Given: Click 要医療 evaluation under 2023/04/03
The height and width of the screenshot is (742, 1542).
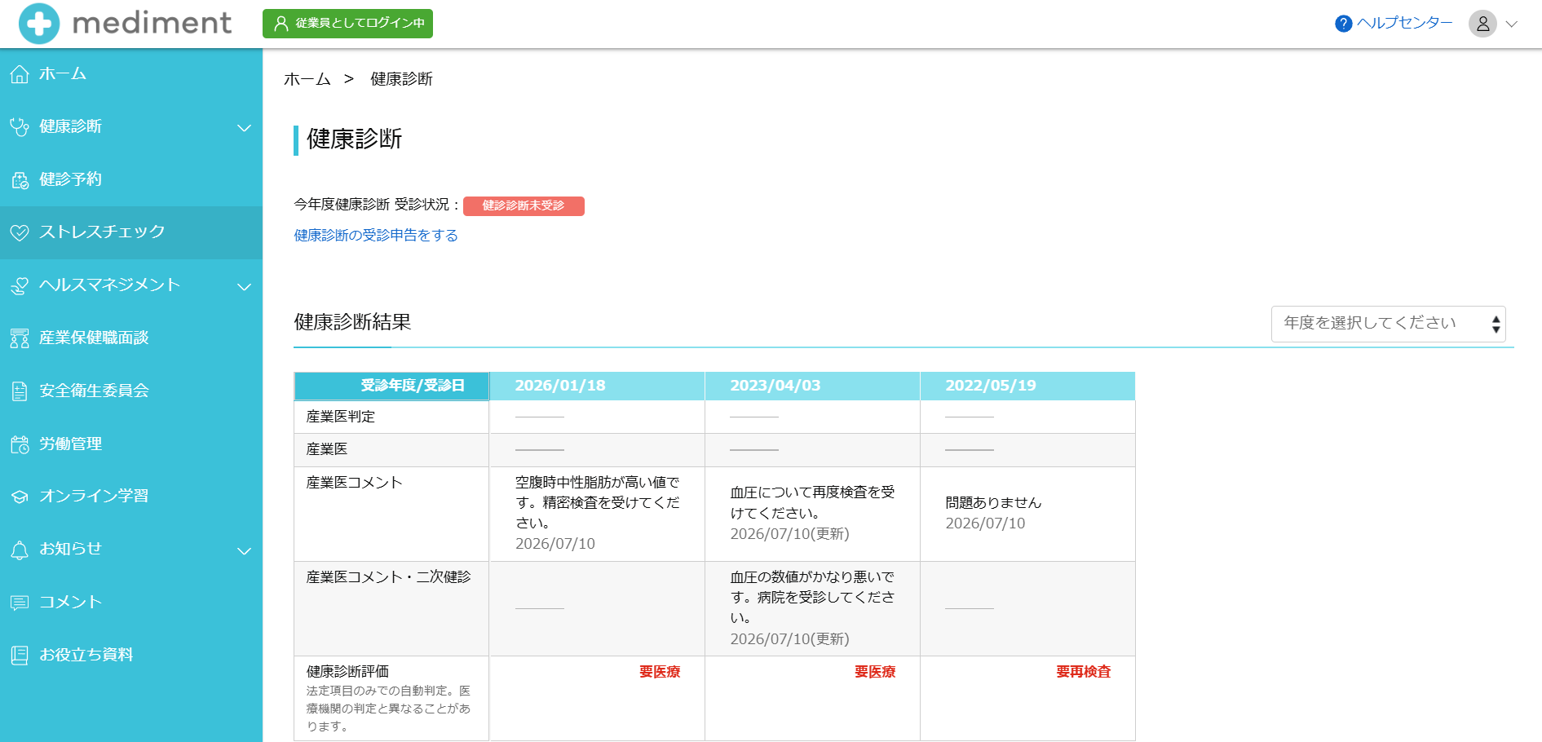Looking at the screenshot, I should (875, 672).
